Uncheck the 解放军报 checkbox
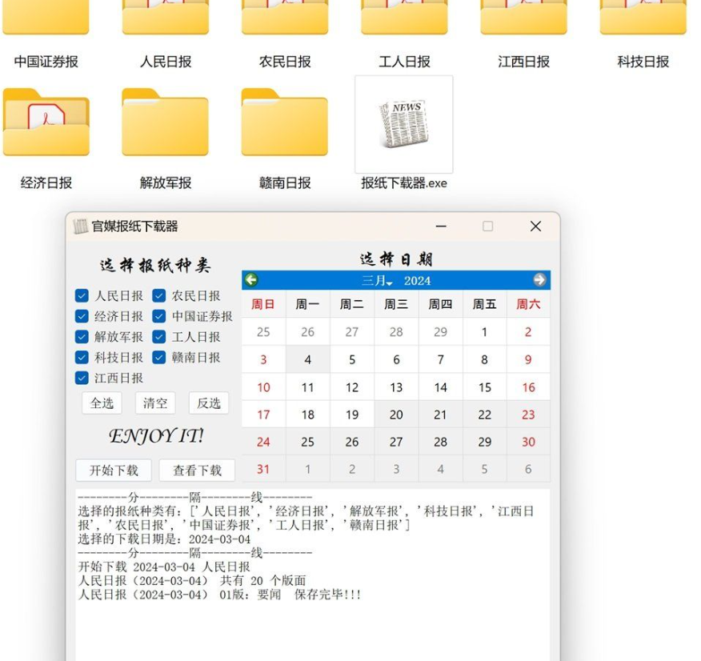 click(x=82, y=337)
